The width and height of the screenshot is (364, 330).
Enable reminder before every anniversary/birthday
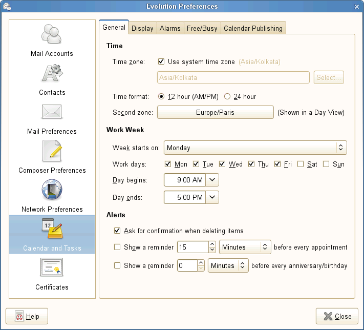click(x=117, y=265)
